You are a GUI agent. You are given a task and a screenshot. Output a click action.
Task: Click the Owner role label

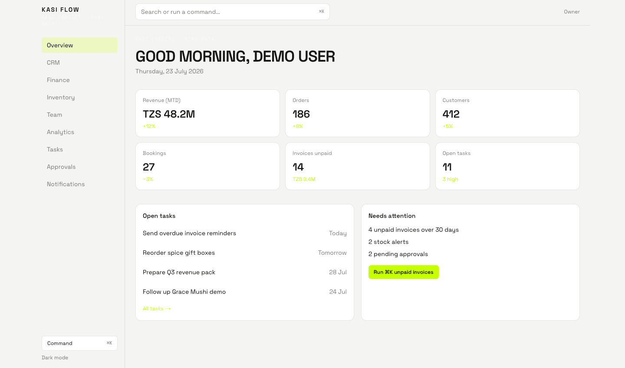pyautogui.click(x=572, y=12)
